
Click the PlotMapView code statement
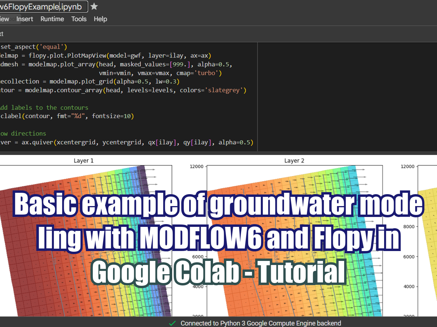[x=102, y=55]
